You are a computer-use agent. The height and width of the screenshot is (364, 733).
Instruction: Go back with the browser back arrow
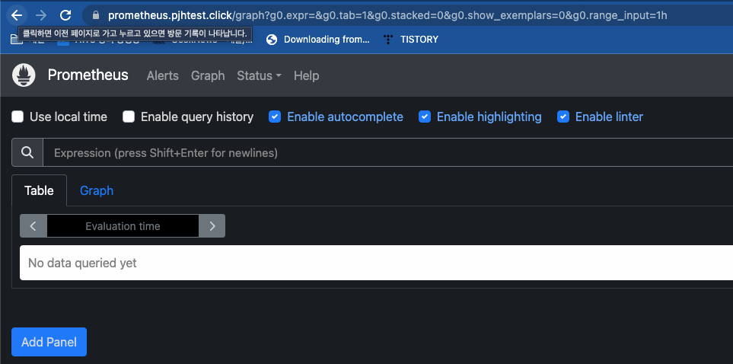tap(17, 15)
